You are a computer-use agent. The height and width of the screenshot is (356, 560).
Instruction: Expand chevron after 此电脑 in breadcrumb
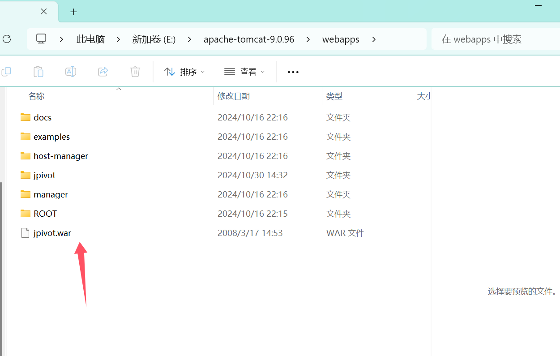click(x=118, y=39)
